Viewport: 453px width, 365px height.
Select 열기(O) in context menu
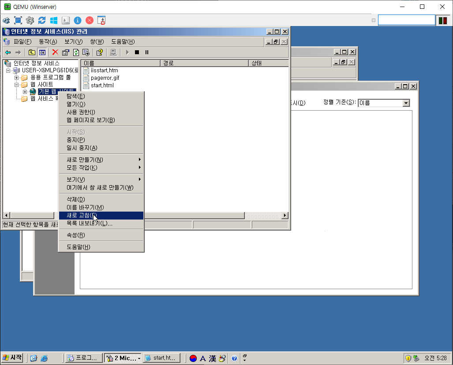point(101,104)
